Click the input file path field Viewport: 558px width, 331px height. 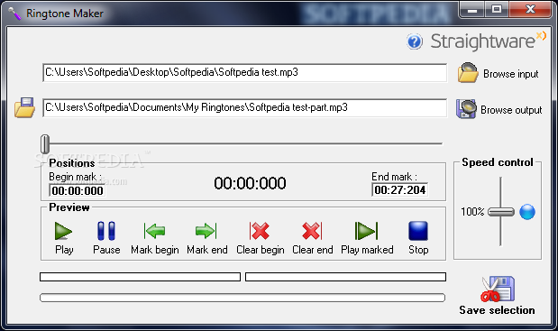tap(244, 73)
